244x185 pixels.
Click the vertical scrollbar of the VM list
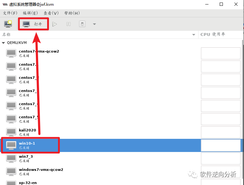(242, 109)
